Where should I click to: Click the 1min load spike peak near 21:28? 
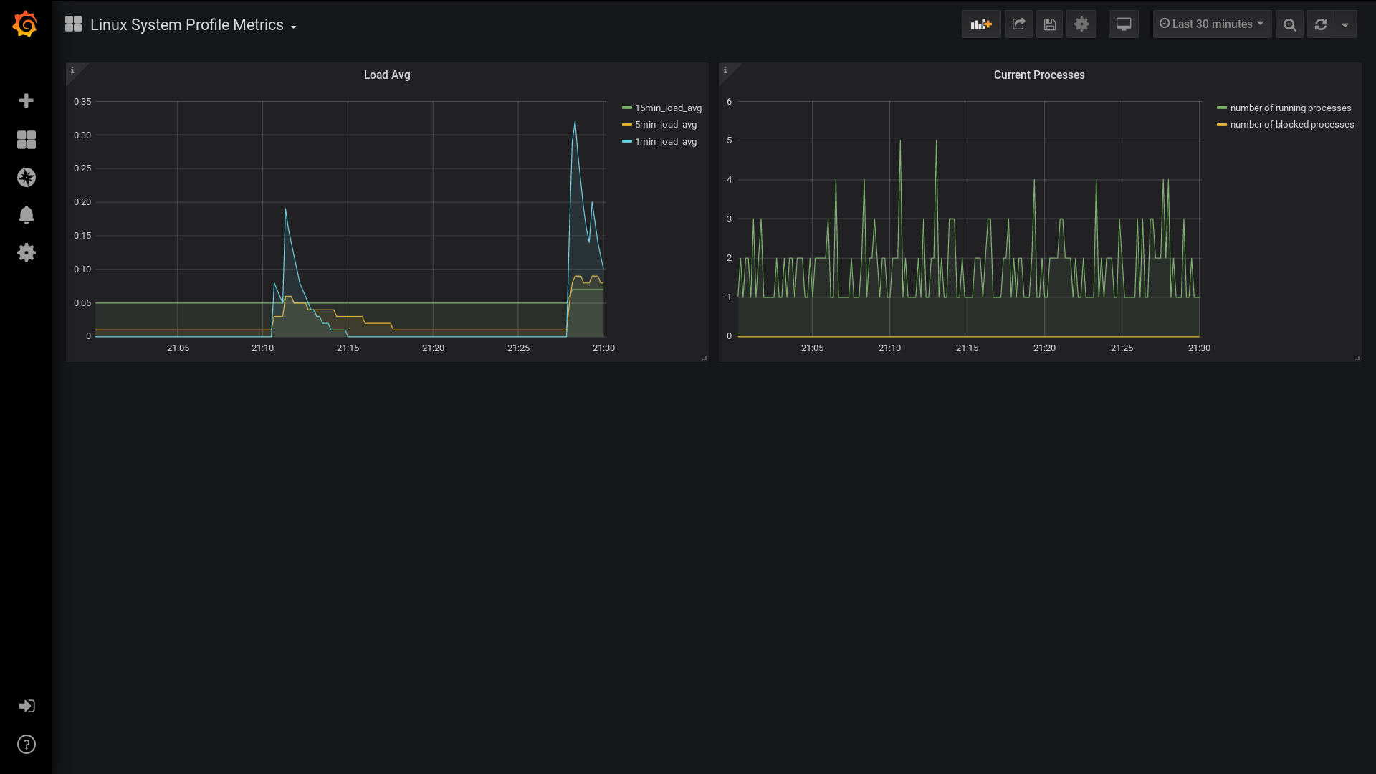point(575,122)
